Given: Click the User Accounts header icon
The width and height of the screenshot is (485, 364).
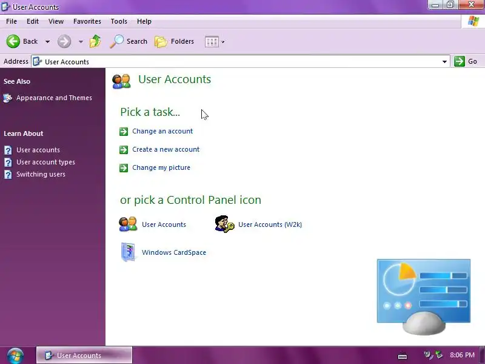Looking at the screenshot, I should (x=121, y=81).
